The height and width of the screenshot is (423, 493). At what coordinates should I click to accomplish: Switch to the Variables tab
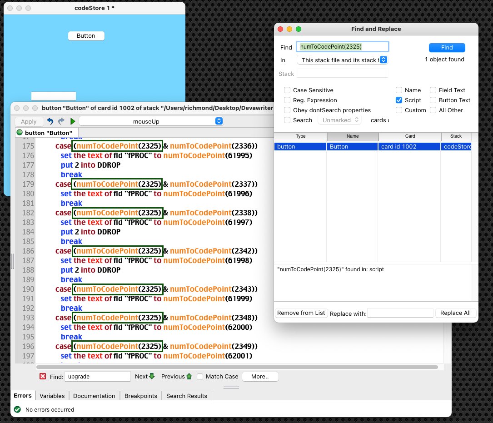[x=52, y=396]
